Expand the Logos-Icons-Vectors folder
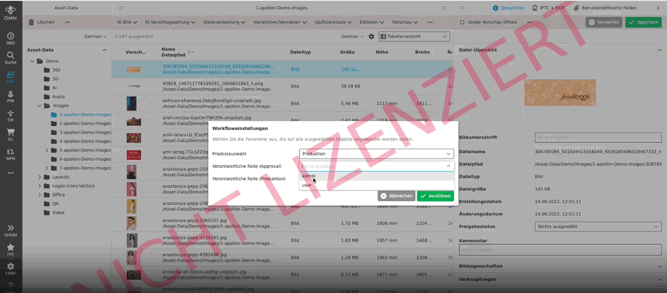Viewport: 667px width, 293px height. tap(40, 186)
